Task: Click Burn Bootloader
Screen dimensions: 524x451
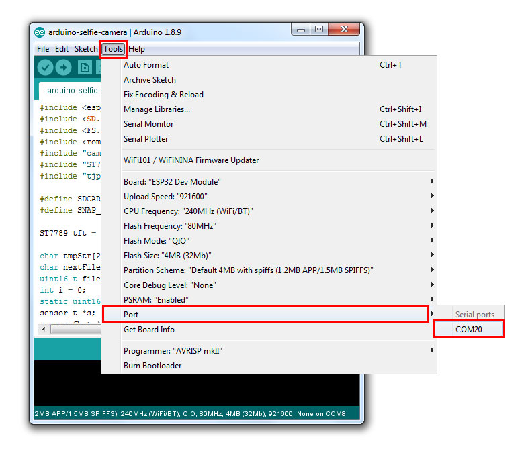Action: click(x=269, y=366)
